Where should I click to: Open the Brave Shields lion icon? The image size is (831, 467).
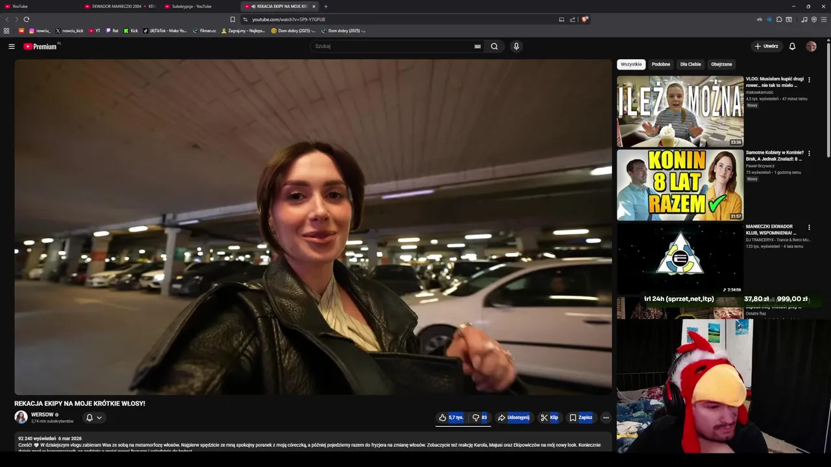pos(584,19)
